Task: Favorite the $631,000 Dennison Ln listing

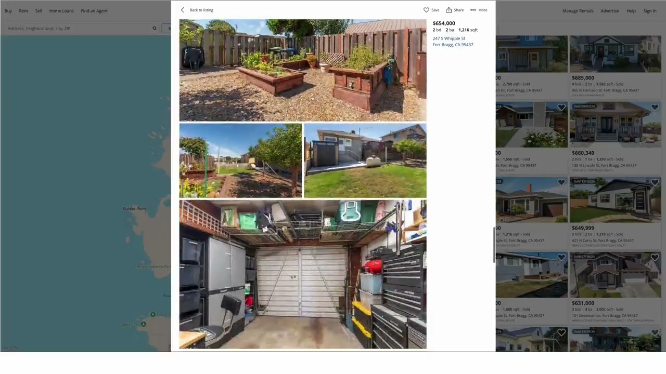Action: tap(655, 257)
